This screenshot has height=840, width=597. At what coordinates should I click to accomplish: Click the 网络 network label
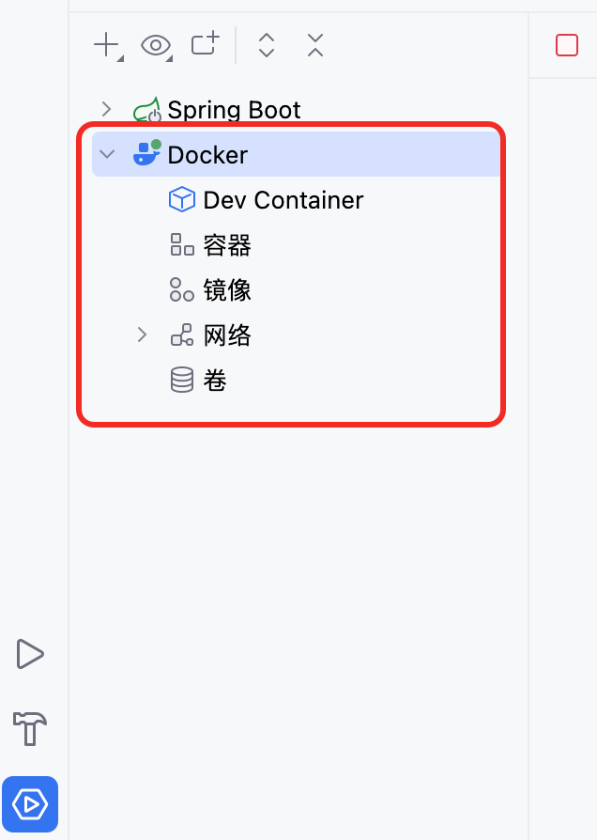pyautogui.click(x=227, y=335)
